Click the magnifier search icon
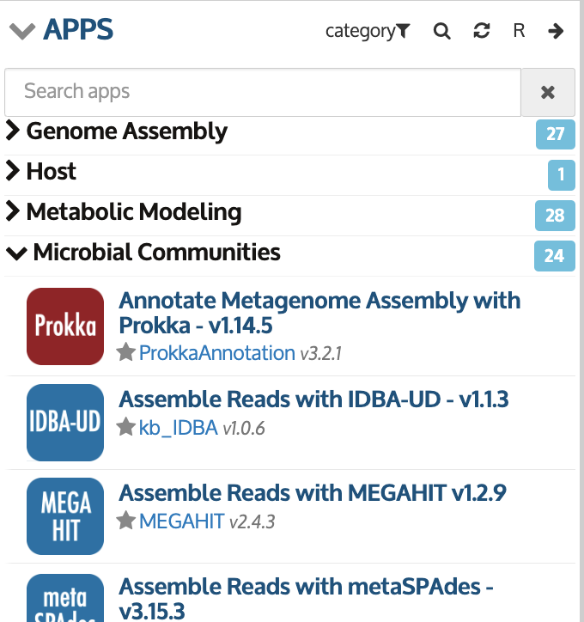 click(x=441, y=31)
